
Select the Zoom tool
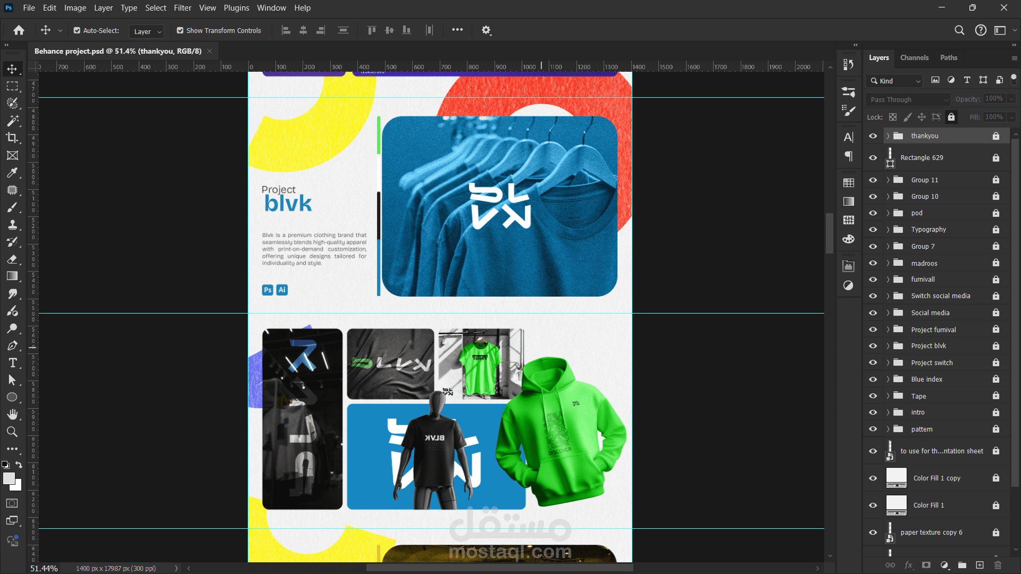click(x=12, y=432)
